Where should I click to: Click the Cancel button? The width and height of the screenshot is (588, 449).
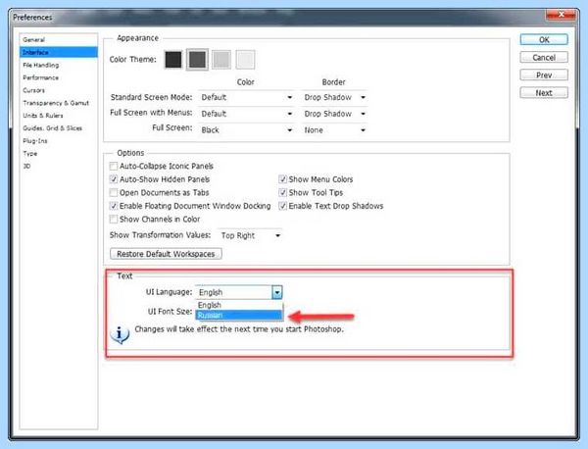[544, 58]
